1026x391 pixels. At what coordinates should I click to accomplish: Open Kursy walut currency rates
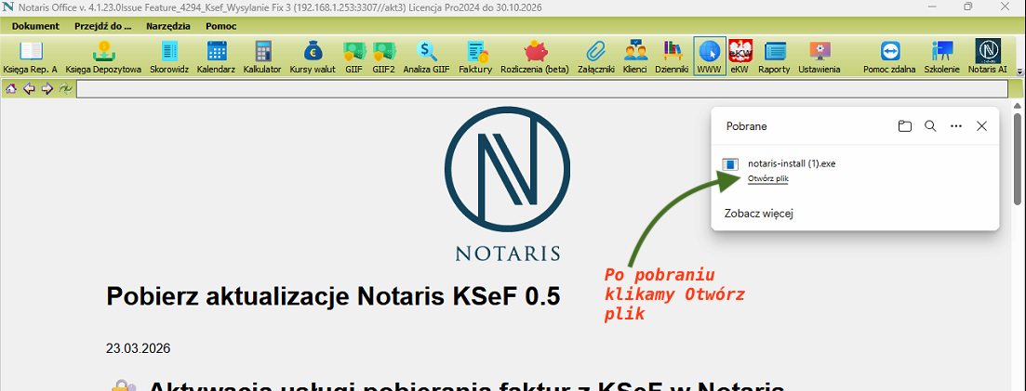point(313,56)
